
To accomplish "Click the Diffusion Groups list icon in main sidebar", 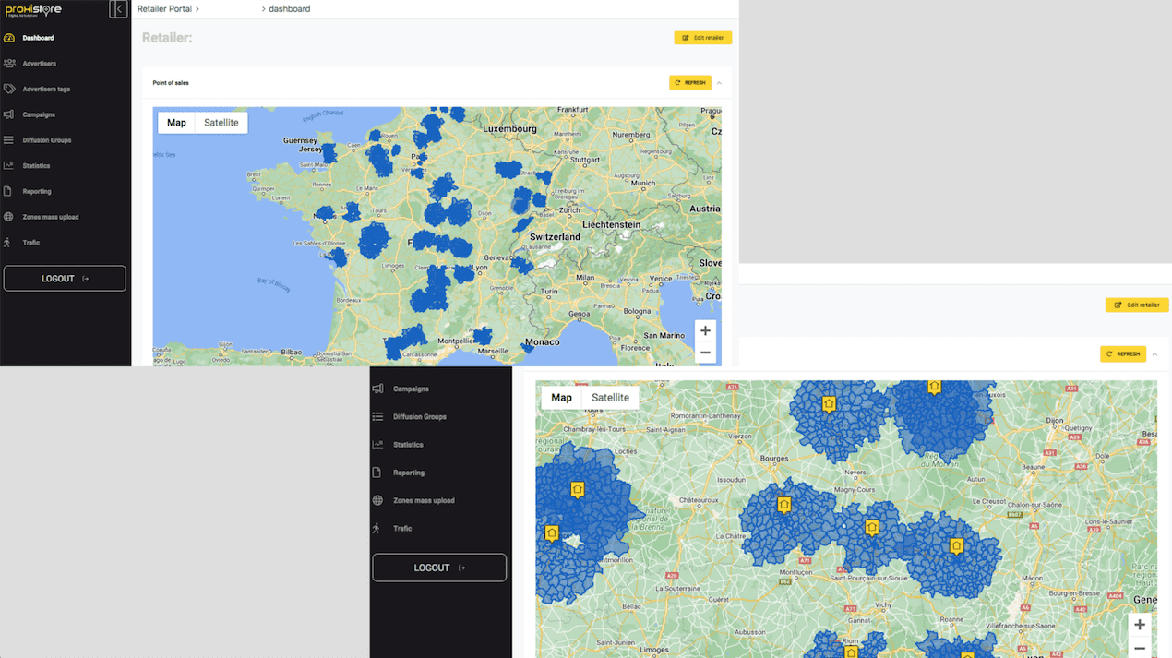I will [x=9, y=140].
